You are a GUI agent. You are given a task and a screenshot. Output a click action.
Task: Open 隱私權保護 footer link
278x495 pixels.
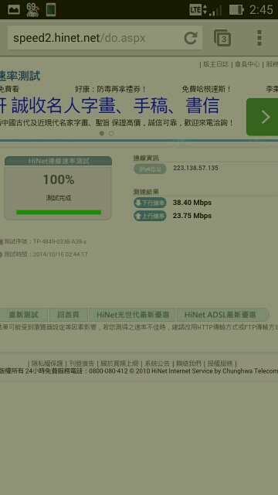pos(47,364)
